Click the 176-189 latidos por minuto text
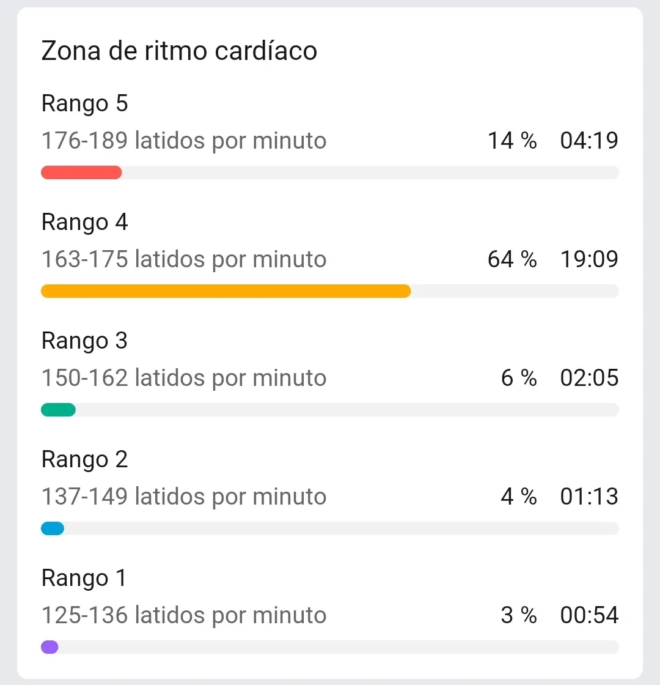 click(x=183, y=141)
